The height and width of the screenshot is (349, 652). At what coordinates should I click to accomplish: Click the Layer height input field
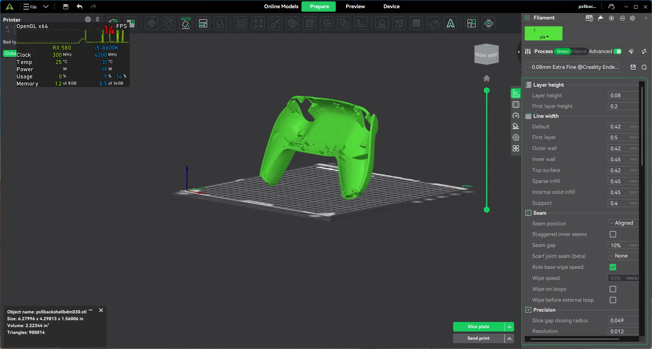coord(623,96)
